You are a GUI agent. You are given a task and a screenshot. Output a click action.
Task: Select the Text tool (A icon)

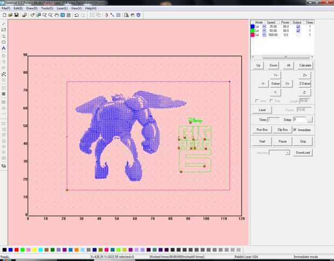tap(4, 48)
